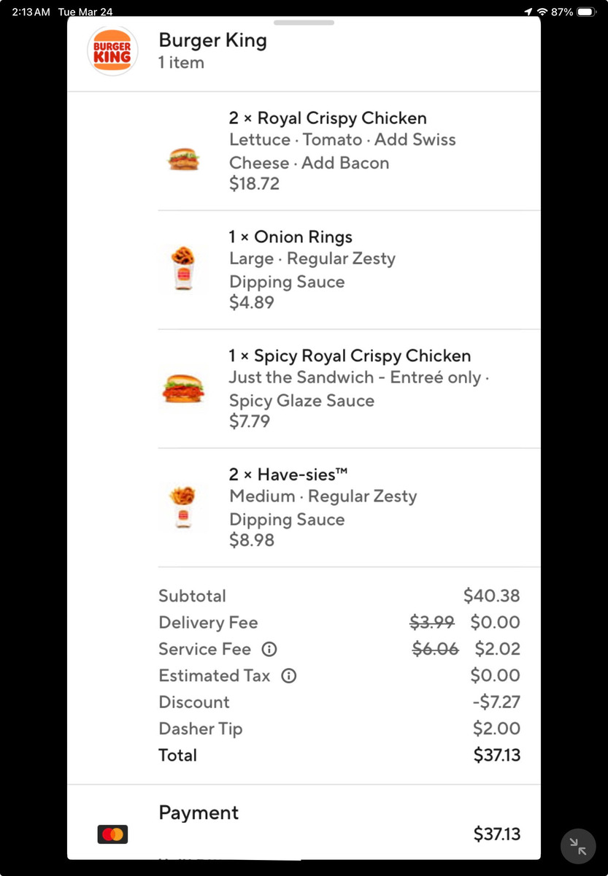Open the Burger King store title
Image resolution: width=608 pixels, height=876 pixels.
tap(212, 40)
